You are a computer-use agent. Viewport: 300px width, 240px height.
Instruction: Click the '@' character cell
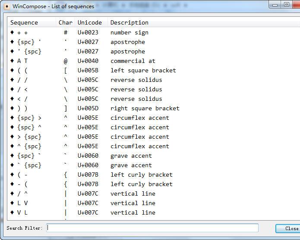pos(66,61)
